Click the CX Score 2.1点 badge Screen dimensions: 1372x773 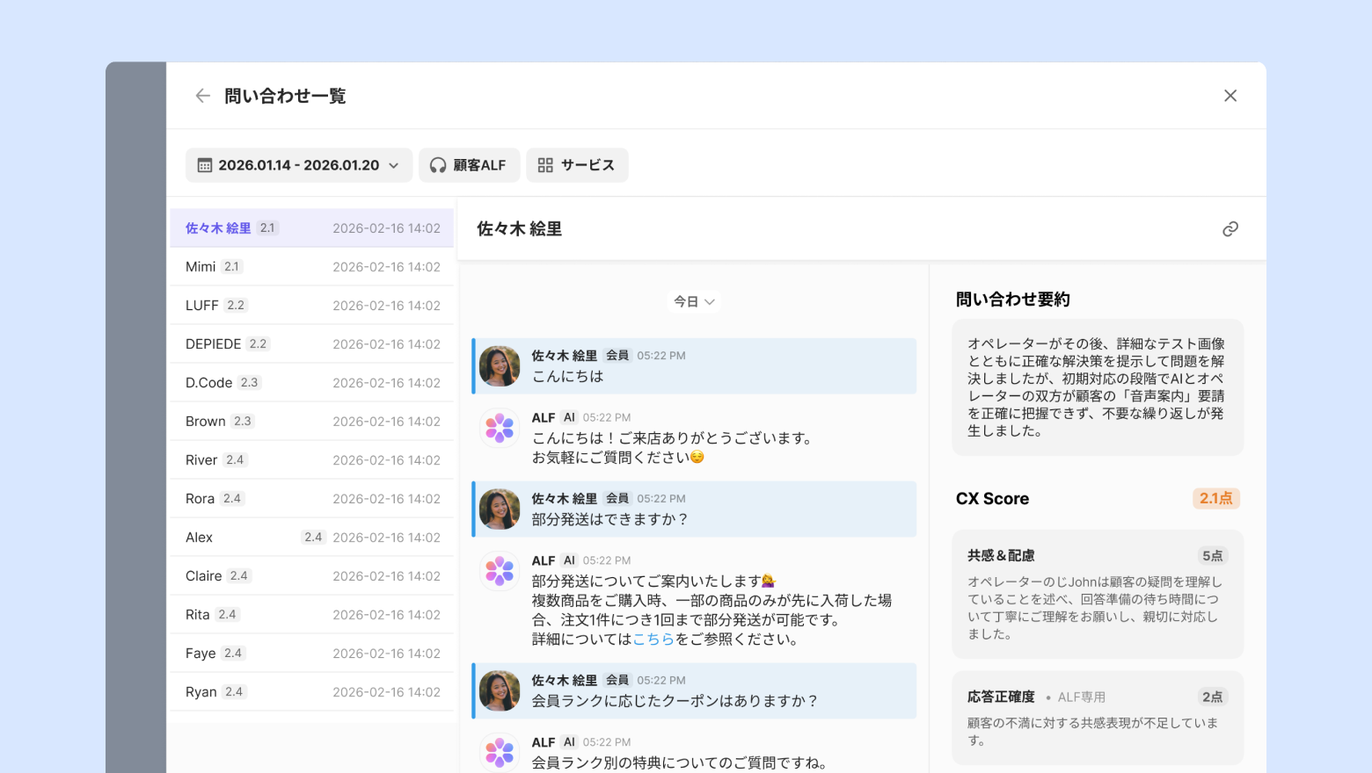click(1215, 499)
